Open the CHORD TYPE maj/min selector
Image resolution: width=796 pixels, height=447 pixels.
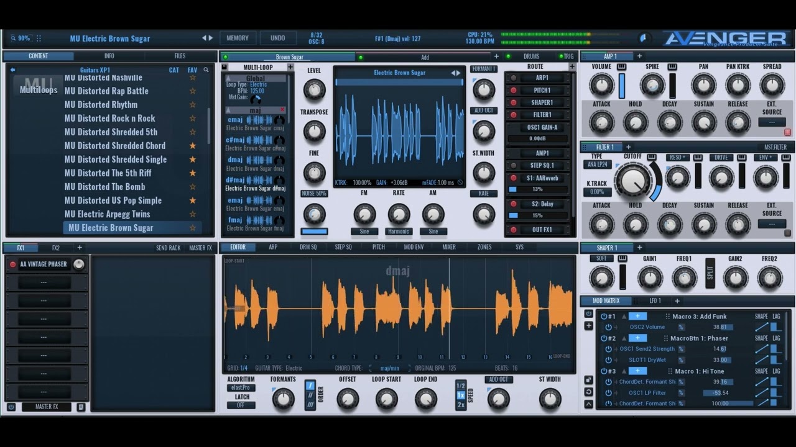click(390, 368)
